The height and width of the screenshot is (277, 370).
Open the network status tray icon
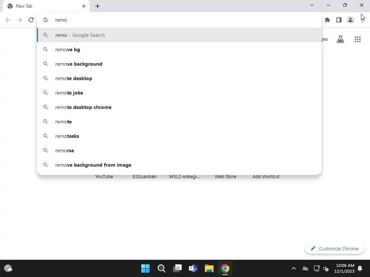pyautogui.click(x=317, y=268)
